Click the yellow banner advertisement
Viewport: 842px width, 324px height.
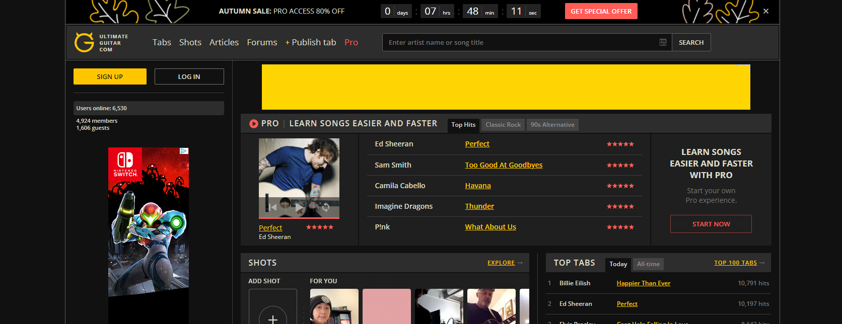pos(506,87)
